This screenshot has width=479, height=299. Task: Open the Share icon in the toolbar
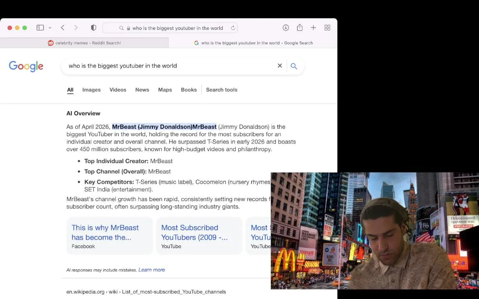(300, 27)
